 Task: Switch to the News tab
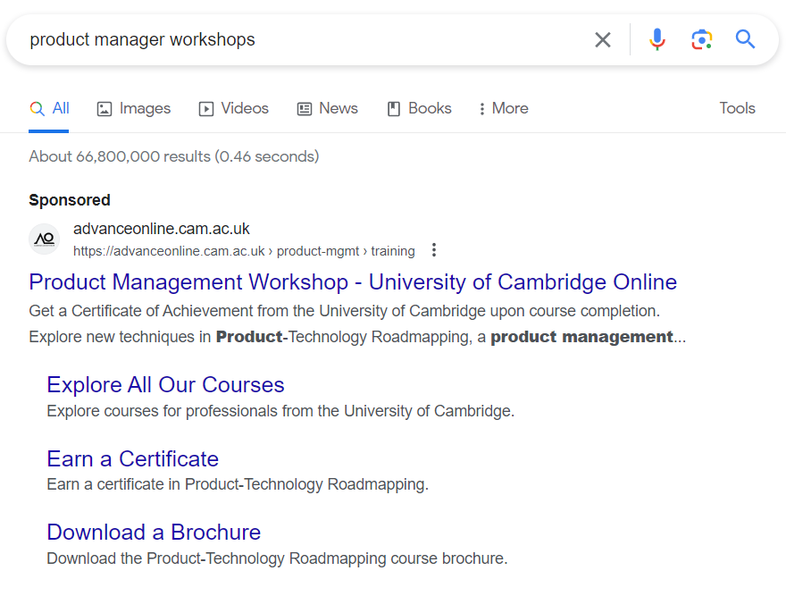pos(327,108)
